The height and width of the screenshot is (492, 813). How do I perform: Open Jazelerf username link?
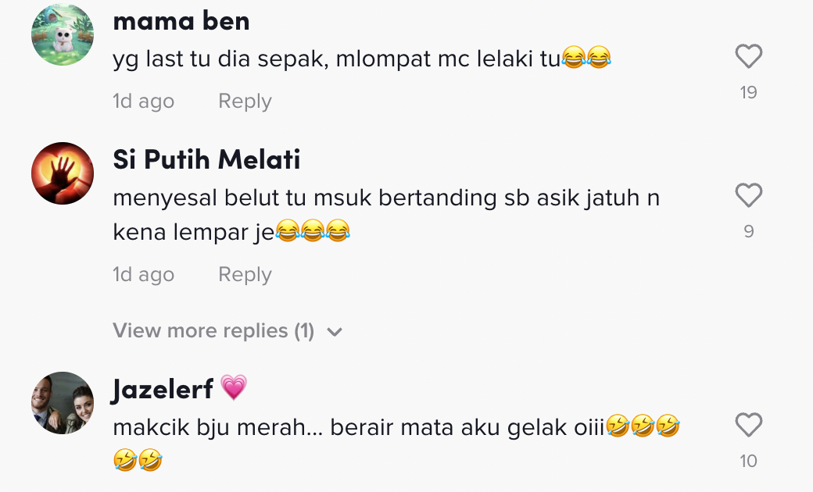tap(163, 389)
